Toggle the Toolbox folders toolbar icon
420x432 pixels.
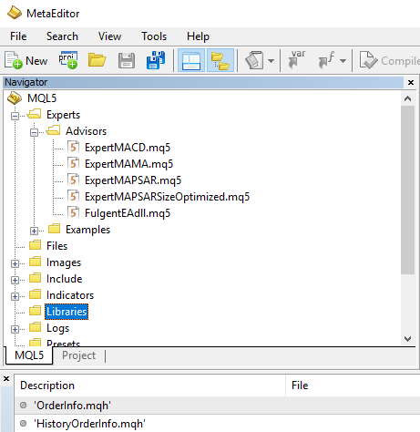pos(220,60)
